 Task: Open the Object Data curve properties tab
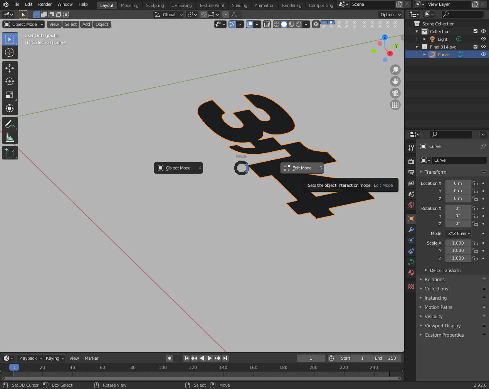411,262
